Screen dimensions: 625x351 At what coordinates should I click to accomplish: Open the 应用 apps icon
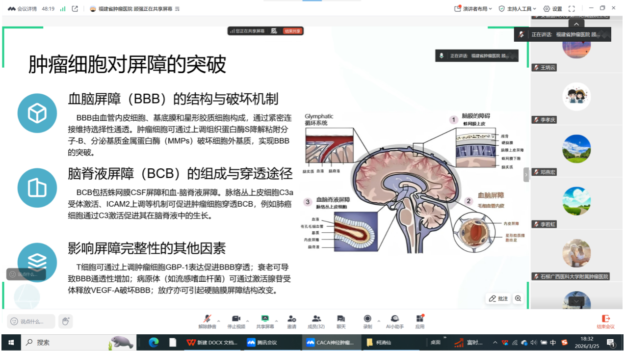[x=419, y=319]
